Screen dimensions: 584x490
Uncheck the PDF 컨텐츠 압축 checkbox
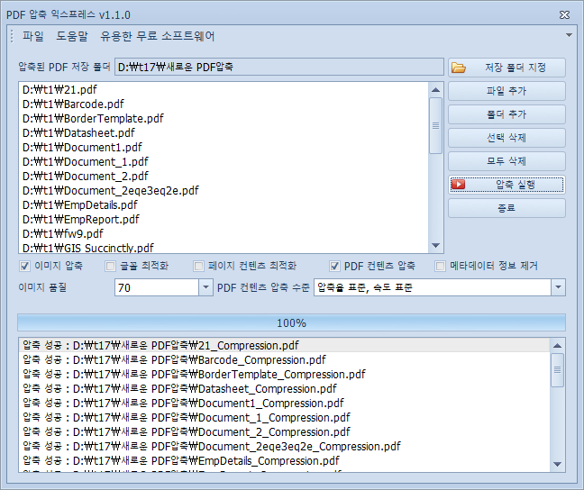pos(334,266)
